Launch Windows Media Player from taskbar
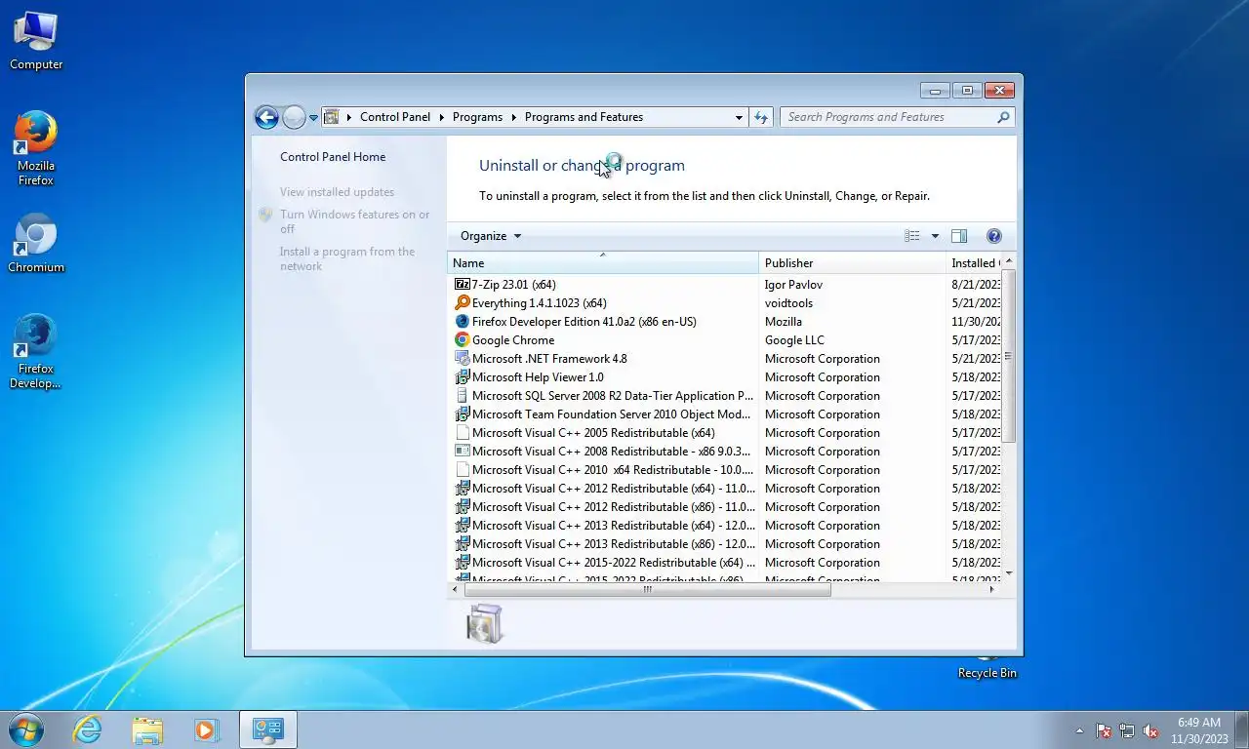Viewport: 1249px width, 749px height. point(206,729)
